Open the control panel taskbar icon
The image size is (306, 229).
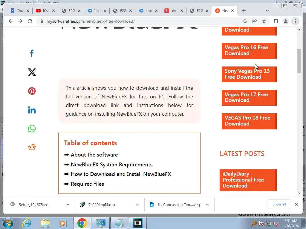tap(101, 223)
